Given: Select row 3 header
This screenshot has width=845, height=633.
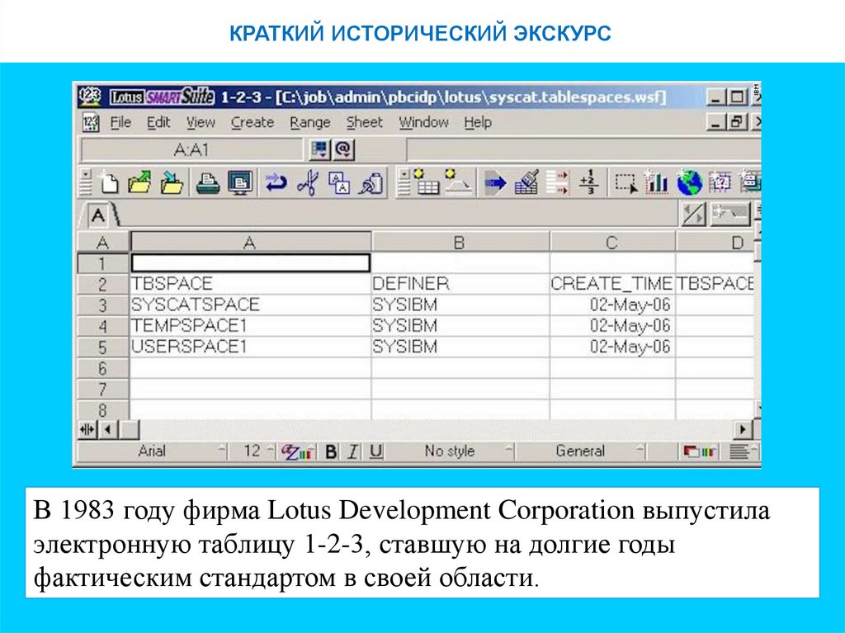Looking at the screenshot, I should [102, 305].
